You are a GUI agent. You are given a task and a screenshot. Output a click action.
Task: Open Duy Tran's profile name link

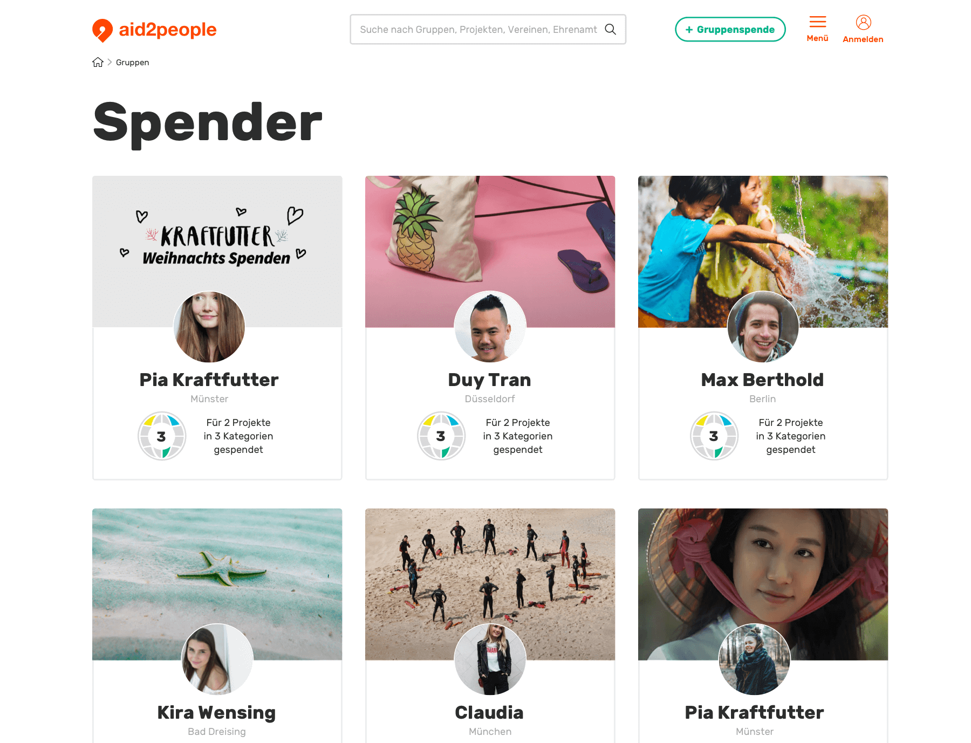pos(489,380)
